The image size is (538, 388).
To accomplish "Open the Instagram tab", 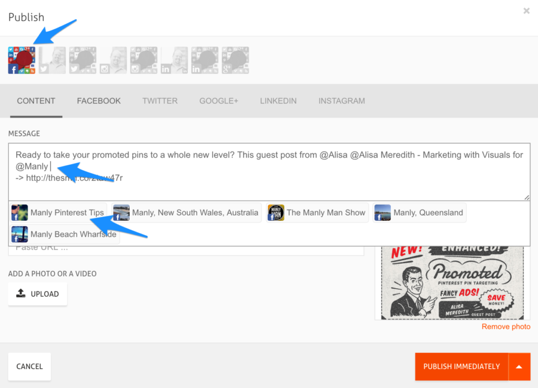I will point(342,101).
